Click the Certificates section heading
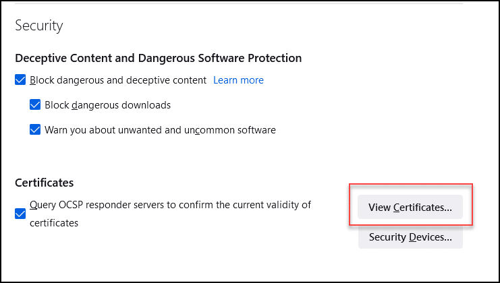The height and width of the screenshot is (283, 500). (x=44, y=183)
